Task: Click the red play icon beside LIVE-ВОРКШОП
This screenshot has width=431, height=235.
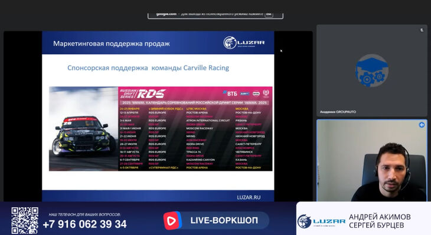Action: [x=172, y=220]
